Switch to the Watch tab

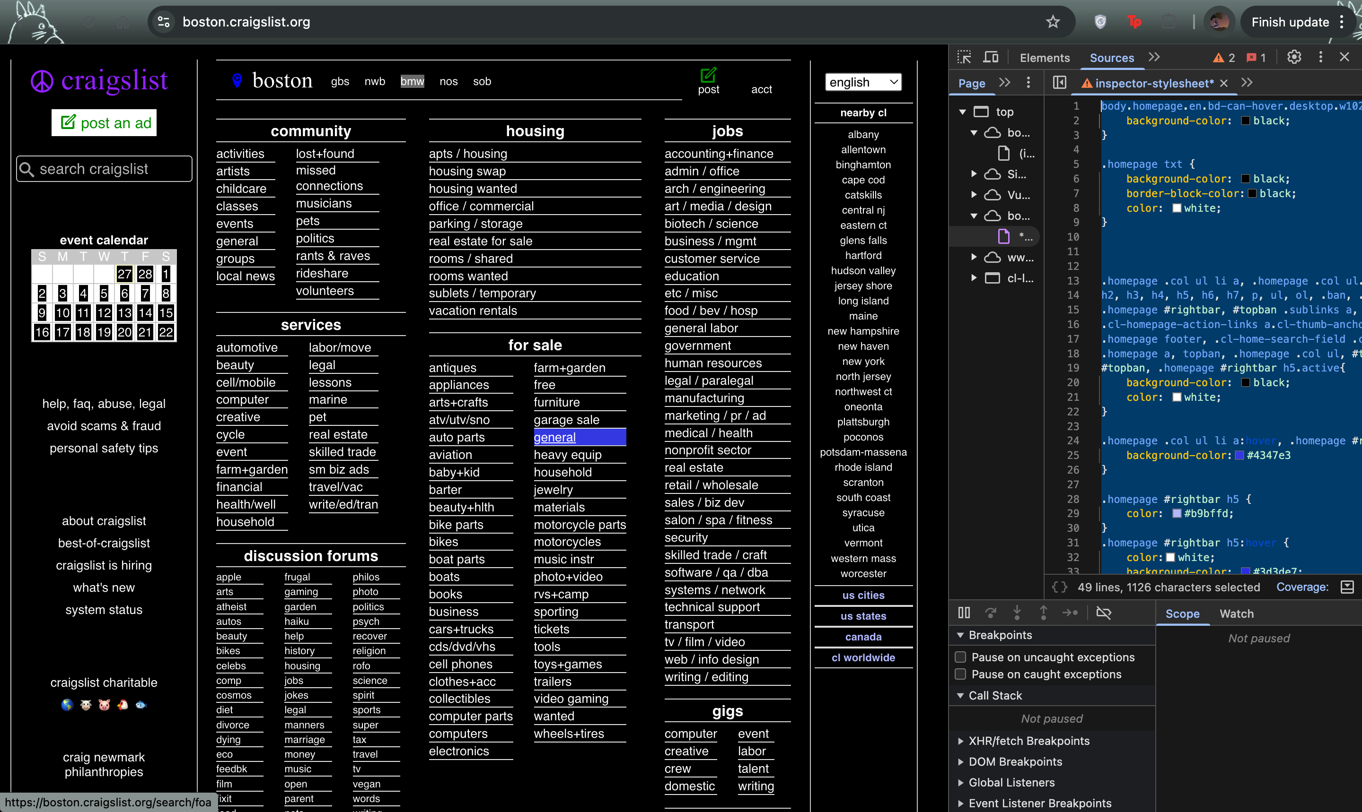pos(1237,613)
